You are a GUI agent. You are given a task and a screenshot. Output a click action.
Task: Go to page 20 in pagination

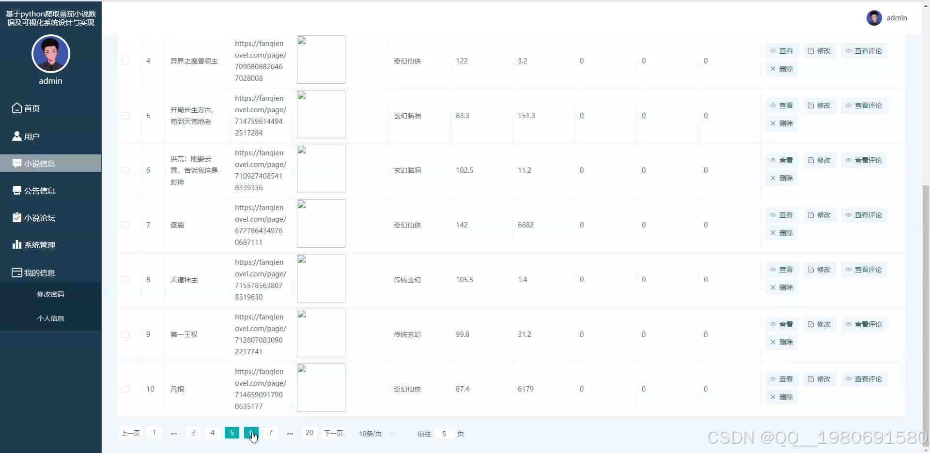(x=310, y=433)
